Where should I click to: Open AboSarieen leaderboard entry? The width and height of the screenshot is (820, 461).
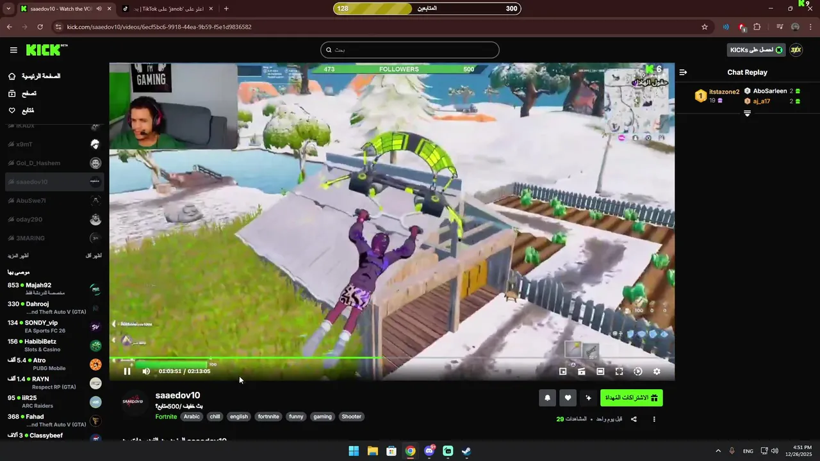tap(773, 92)
